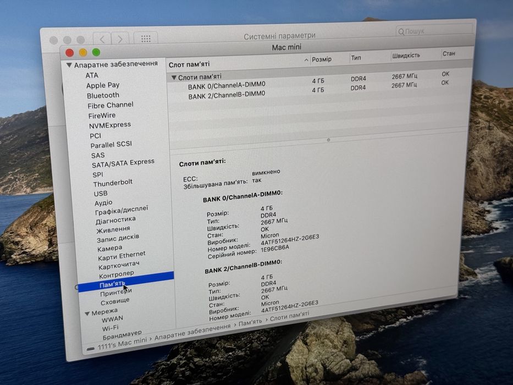Click serial number 1E96CB6A
Viewport: 513px width, 385px height.
click(x=275, y=249)
